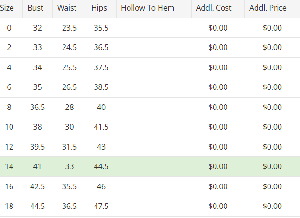The width and height of the screenshot is (300, 218).
Task: Click the 44.5 hips cell
Action: [101, 166]
